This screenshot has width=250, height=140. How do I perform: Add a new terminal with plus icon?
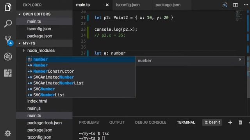pos(230,122)
